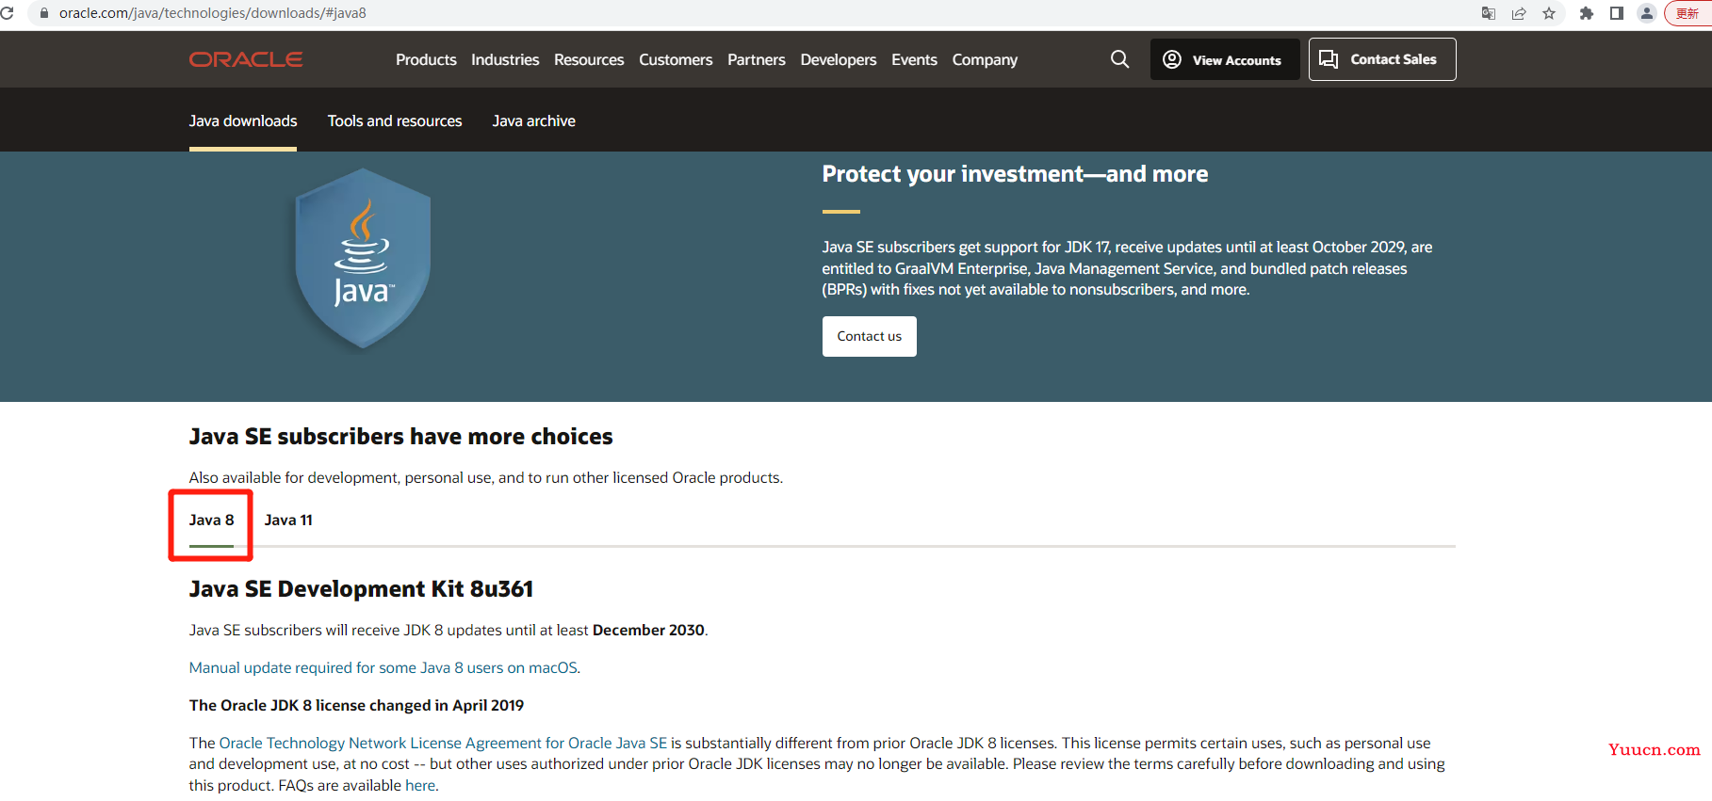Open the browser extensions puzzle icon
The height and width of the screenshot is (801, 1712).
tap(1587, 13)
